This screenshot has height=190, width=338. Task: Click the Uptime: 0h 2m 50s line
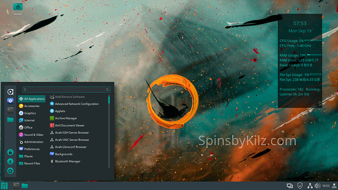pos(294,94)
